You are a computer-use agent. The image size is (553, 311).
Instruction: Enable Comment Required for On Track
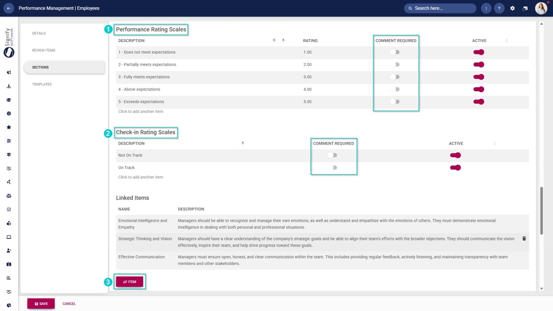[x=332, y=168]
